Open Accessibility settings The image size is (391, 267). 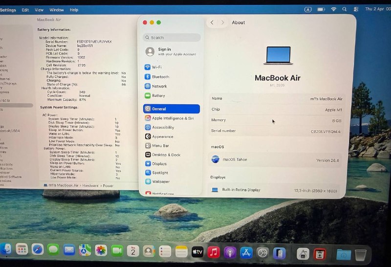point(162,127)
